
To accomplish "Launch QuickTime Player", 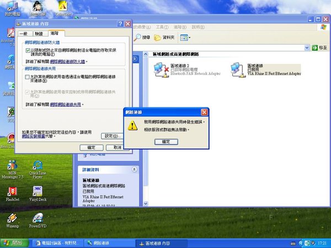I will pyautogui.click(x=38, y=169).
